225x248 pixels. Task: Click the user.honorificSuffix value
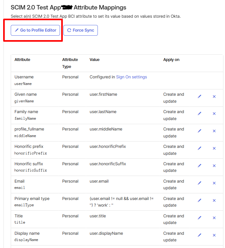point(108,164)
